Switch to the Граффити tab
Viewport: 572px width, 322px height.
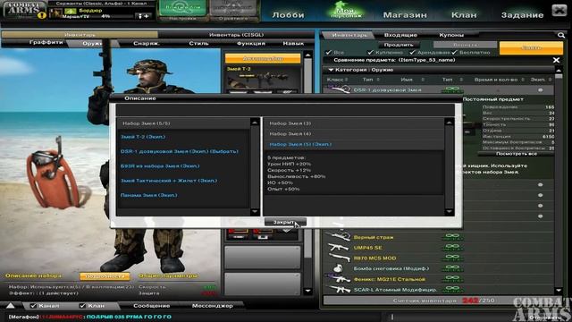tap(46, 43)
